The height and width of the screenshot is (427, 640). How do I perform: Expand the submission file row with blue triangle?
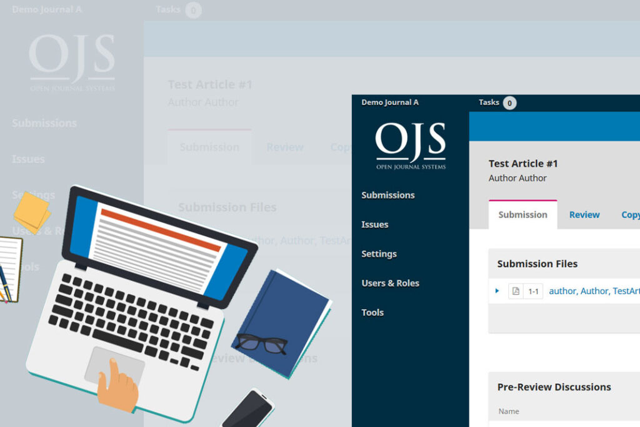click(x=497, y=291)
